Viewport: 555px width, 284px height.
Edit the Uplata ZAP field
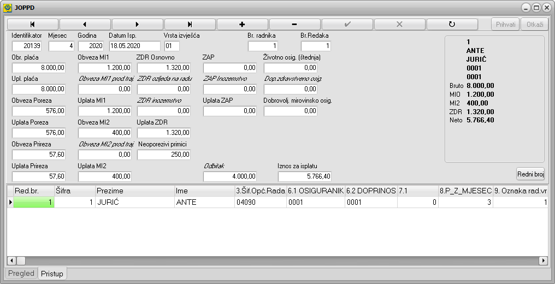point(230,111)
